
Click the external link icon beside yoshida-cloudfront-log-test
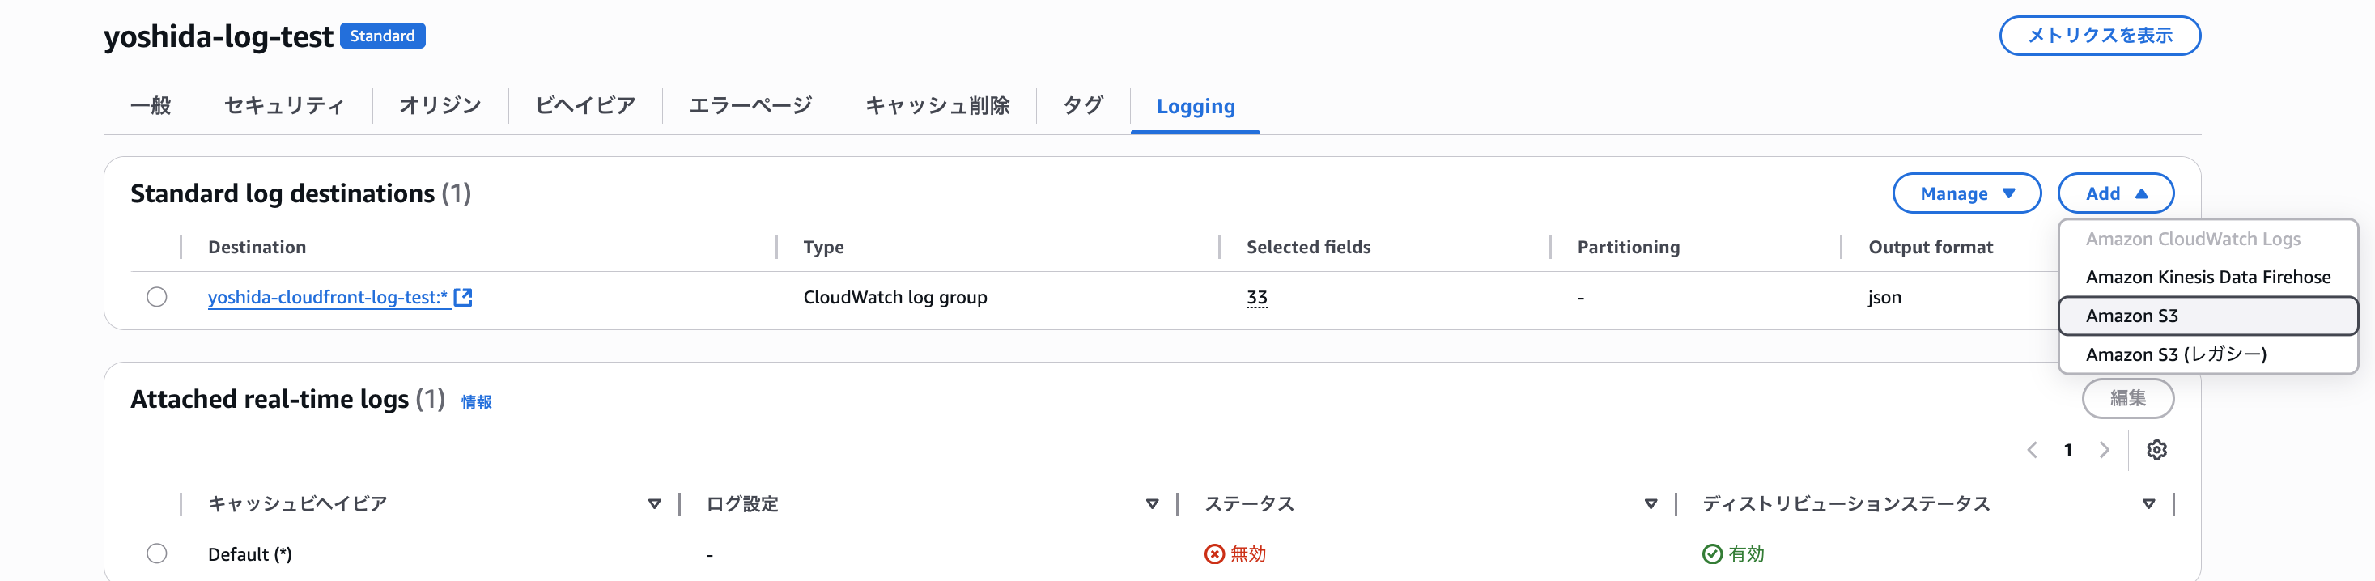(463, 297)
